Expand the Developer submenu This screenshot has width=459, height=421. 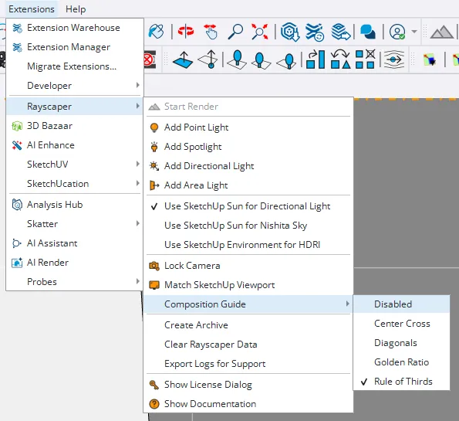(75, 86)
